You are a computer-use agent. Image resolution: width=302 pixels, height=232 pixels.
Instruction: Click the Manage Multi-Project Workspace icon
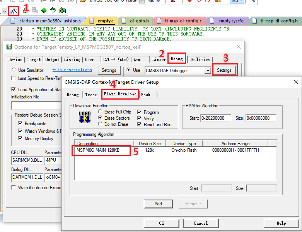(x=35, y=10)
